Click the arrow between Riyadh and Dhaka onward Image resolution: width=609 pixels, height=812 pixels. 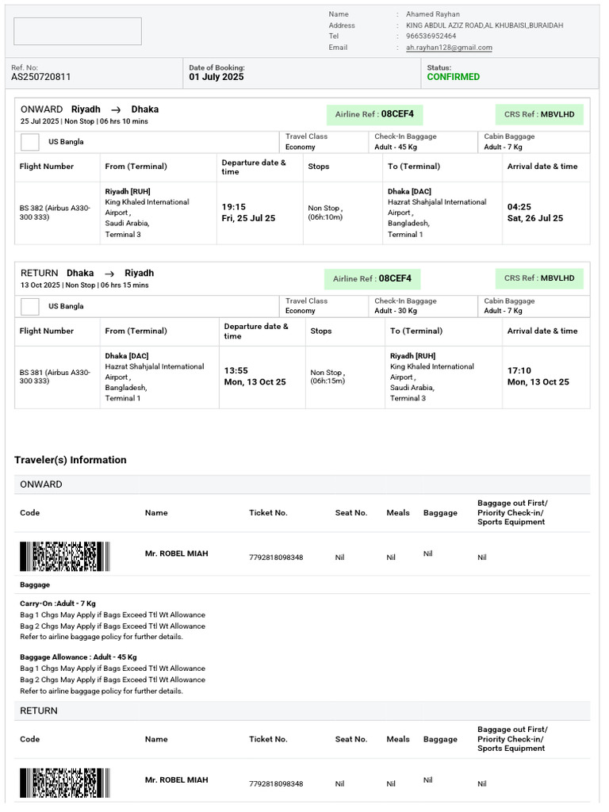click(116, 109)
